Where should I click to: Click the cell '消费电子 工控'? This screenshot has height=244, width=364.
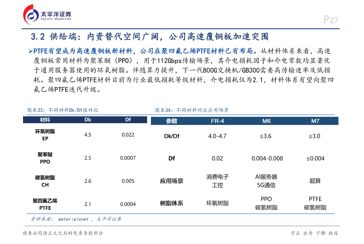pos(217,181)
